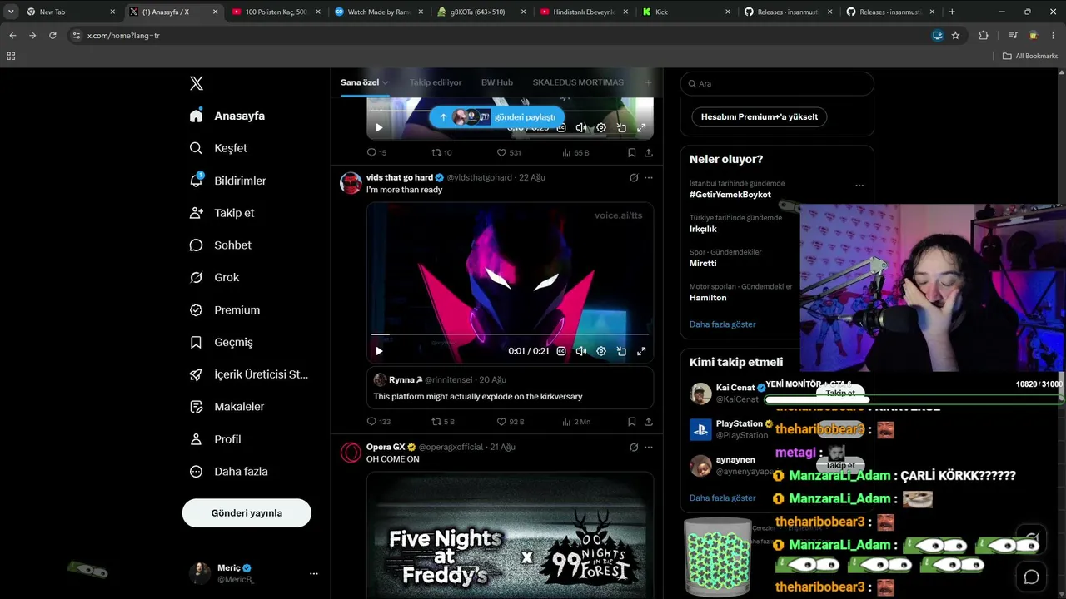Open the Five Nights at Freddy's image
This screenshot has height=599, width=1066.
(510, 536)
